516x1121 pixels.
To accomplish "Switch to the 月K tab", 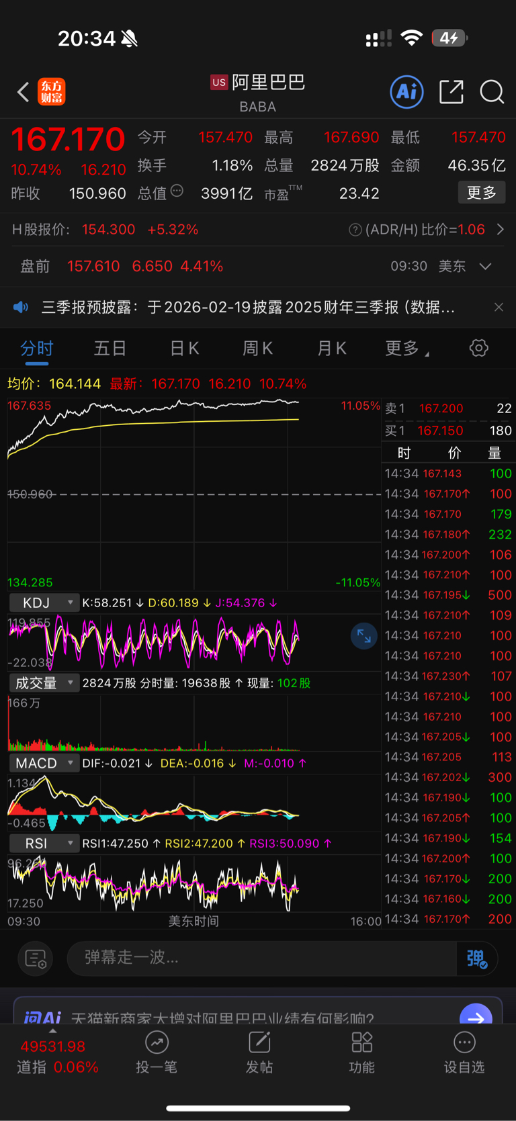I will [x=331, y=348].
